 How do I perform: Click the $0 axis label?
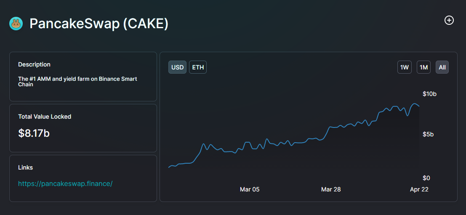tap(426, 178)
